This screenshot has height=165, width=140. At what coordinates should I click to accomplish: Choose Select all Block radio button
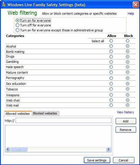click(128, 41)
